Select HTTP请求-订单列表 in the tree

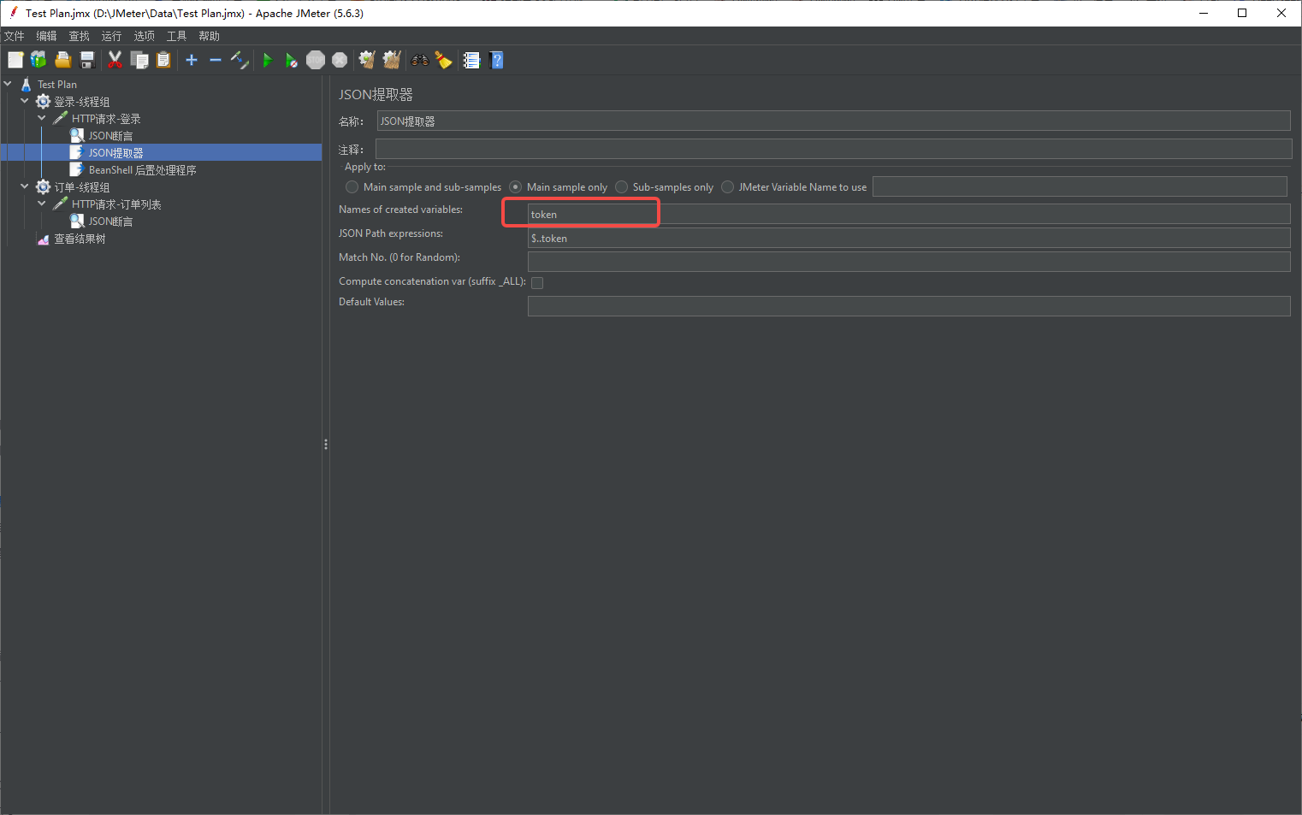click(x=116, y=204)
